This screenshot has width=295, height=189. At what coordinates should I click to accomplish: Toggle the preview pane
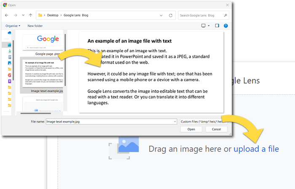click(x=217, y=26)
